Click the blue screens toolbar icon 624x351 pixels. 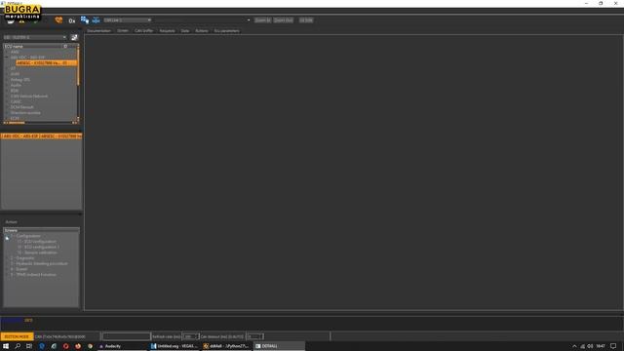85,19
